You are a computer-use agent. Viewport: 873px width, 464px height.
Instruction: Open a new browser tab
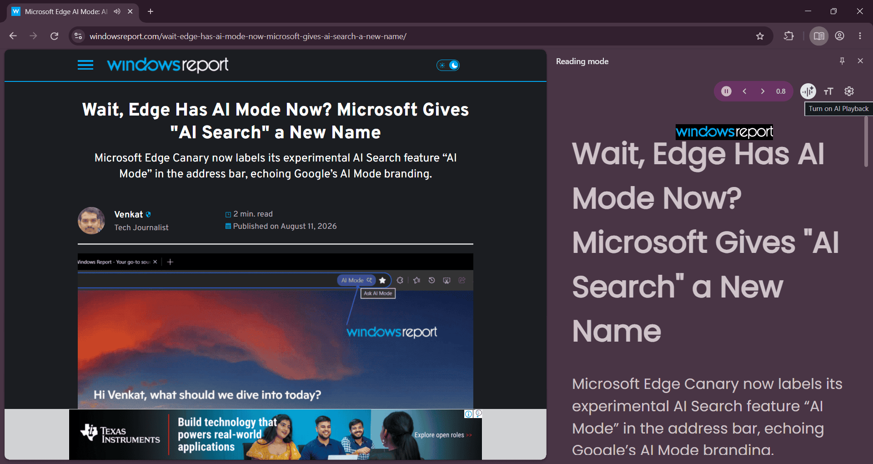[x=151, y=11]
